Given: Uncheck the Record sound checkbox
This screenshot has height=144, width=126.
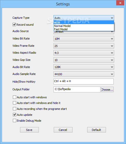Looking at the screenshot, I should (x=14, y=25).
